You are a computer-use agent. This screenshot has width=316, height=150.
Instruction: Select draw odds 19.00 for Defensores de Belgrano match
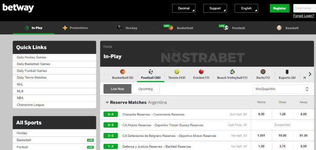tap(282, 135)
